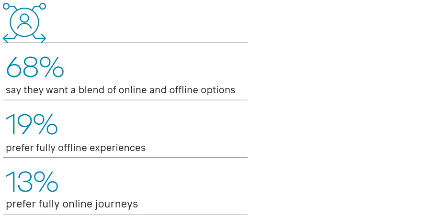Click the divider line below the 68% caption

(x=125, y=100)
